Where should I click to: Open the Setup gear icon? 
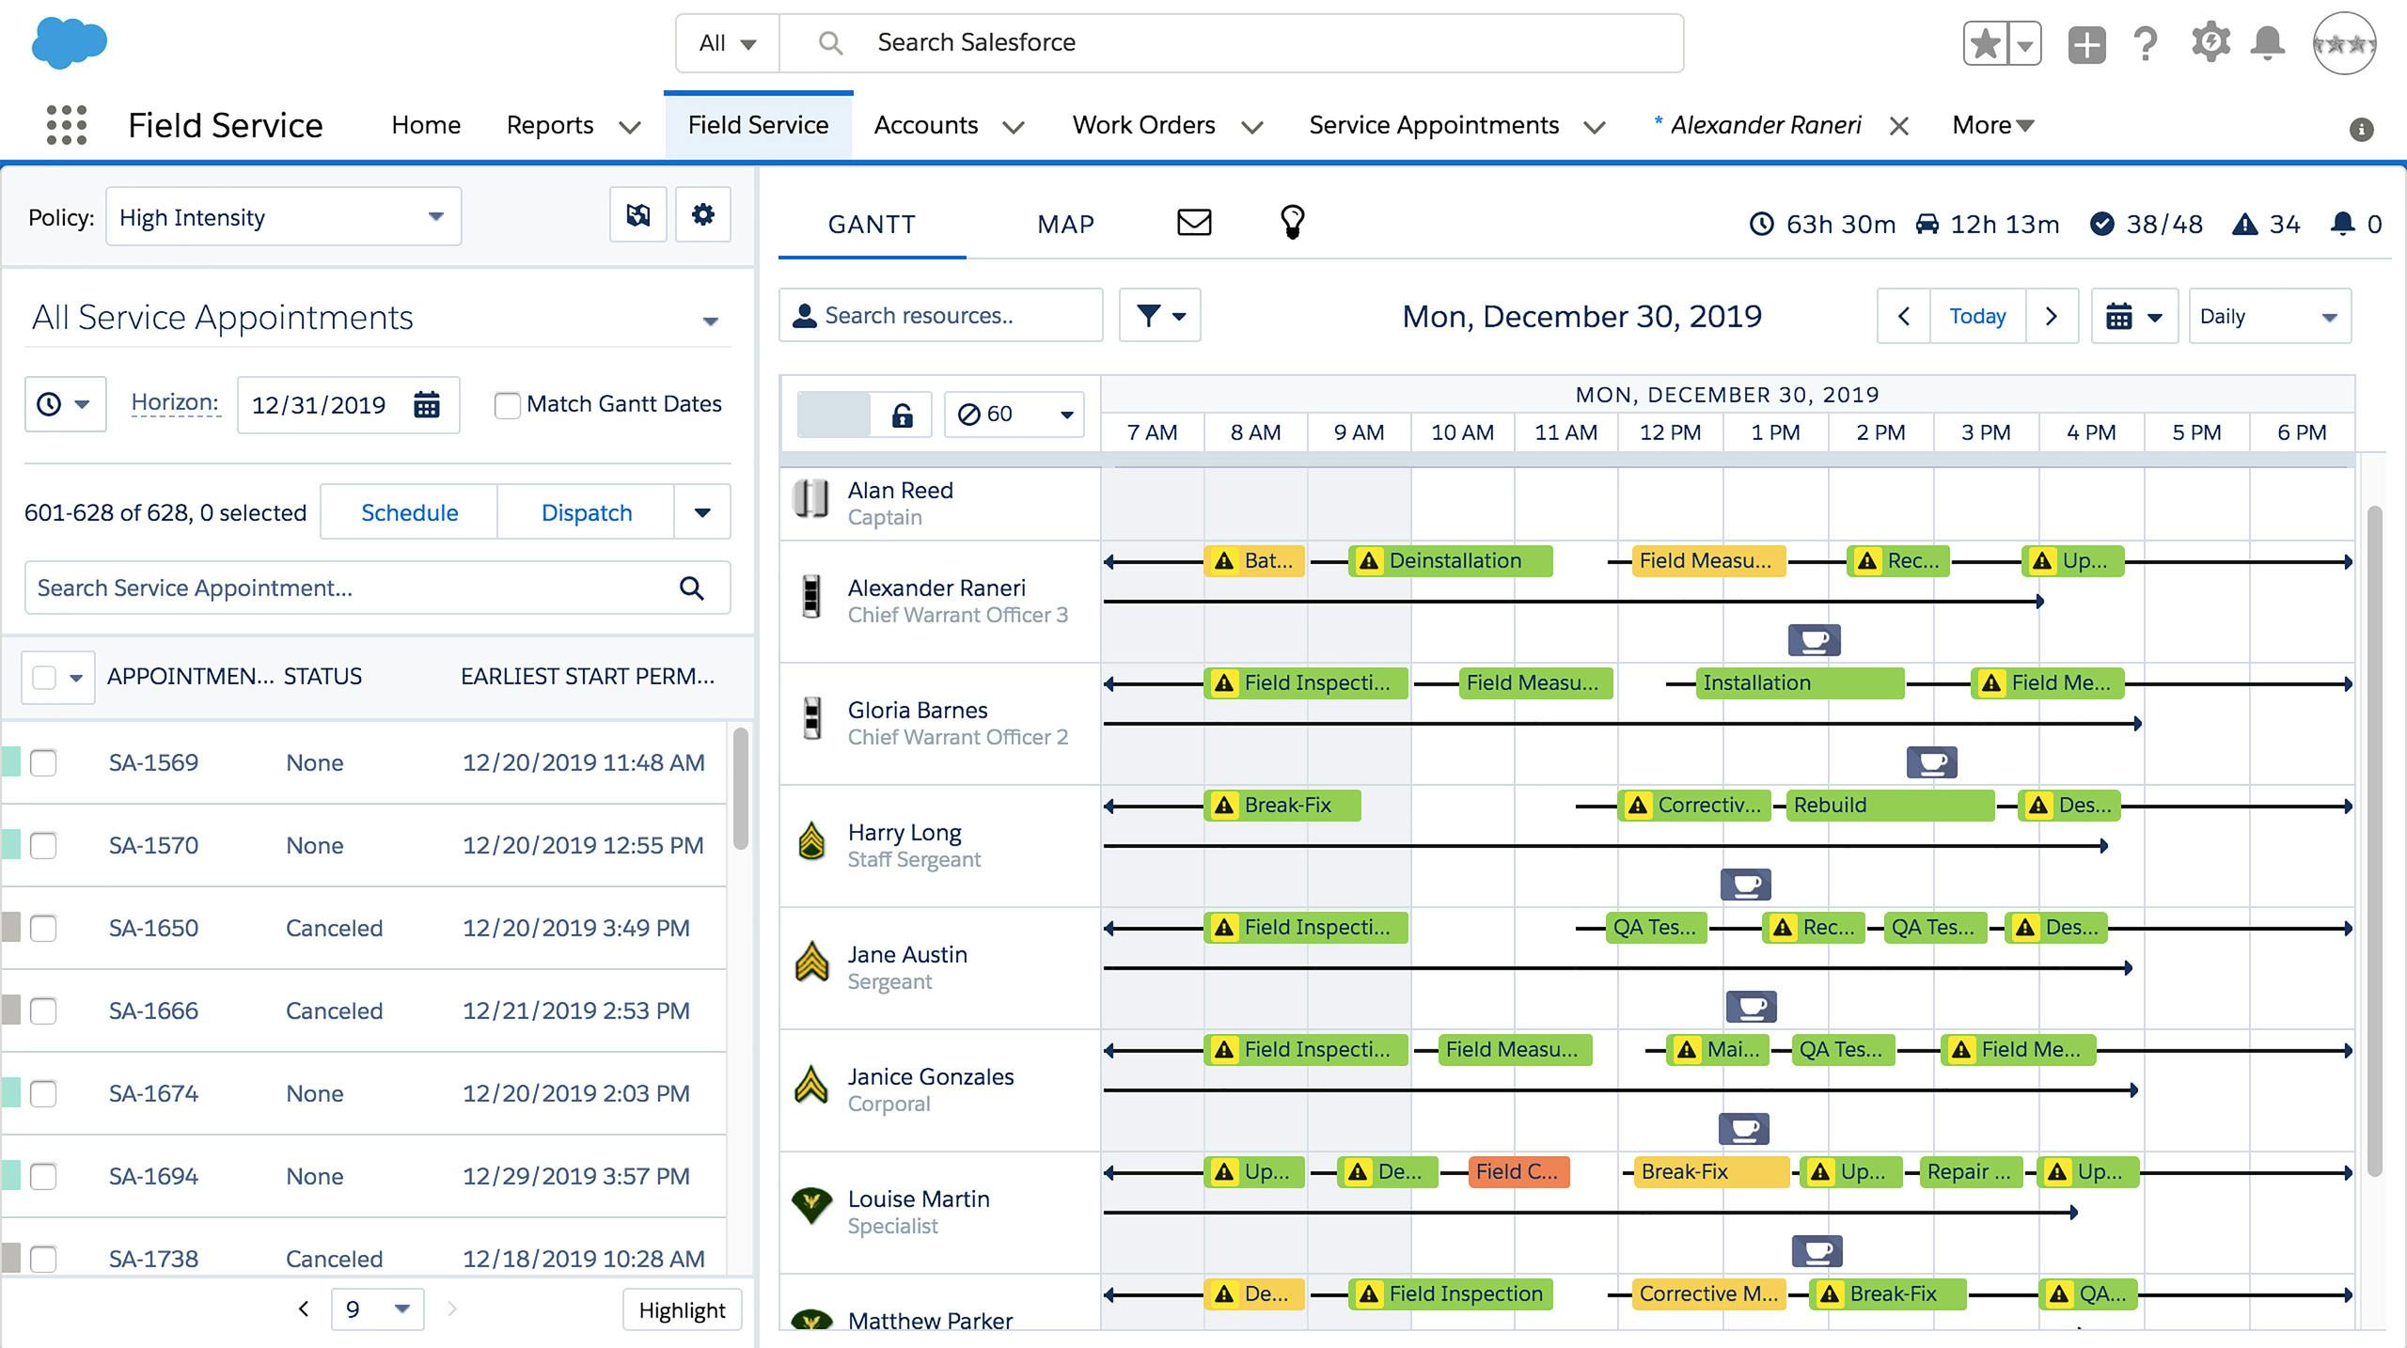pos(2210,43)
